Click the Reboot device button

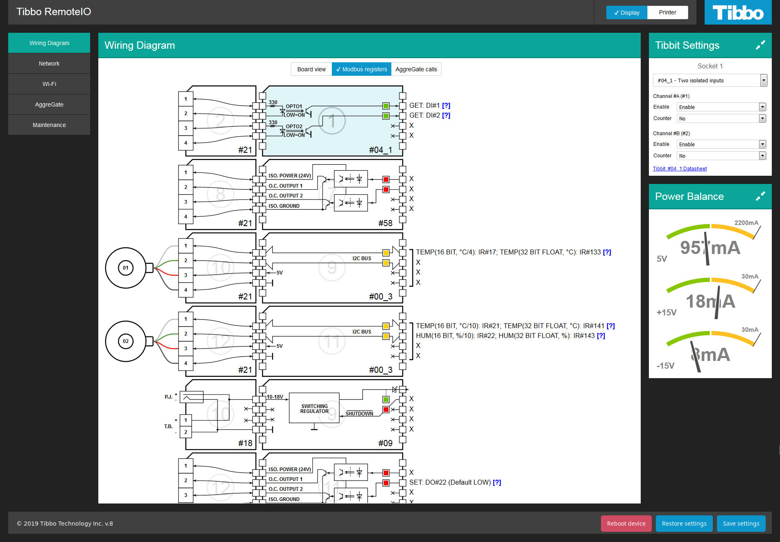click(x=626, y=524)
